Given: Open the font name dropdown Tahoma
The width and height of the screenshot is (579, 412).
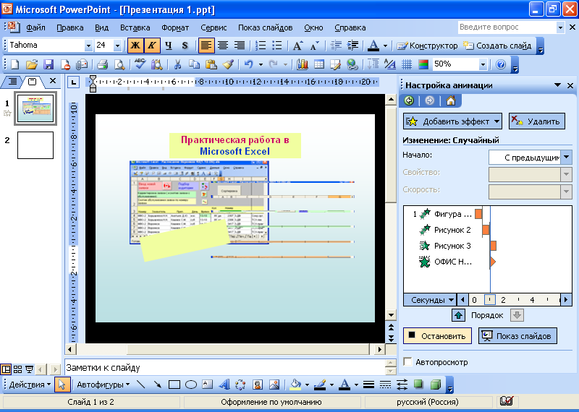Looking at the screenshot, I should (x=88, y=46).
